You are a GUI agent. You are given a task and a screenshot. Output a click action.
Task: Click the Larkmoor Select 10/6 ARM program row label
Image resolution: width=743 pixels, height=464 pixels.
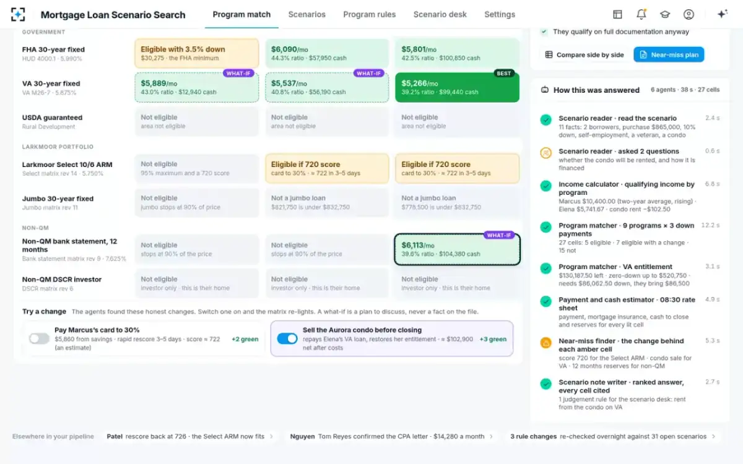pos(67,165)
